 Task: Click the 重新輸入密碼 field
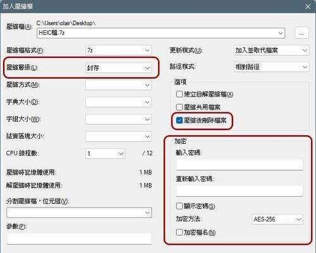pyautogui.click(x=240, y=191)
